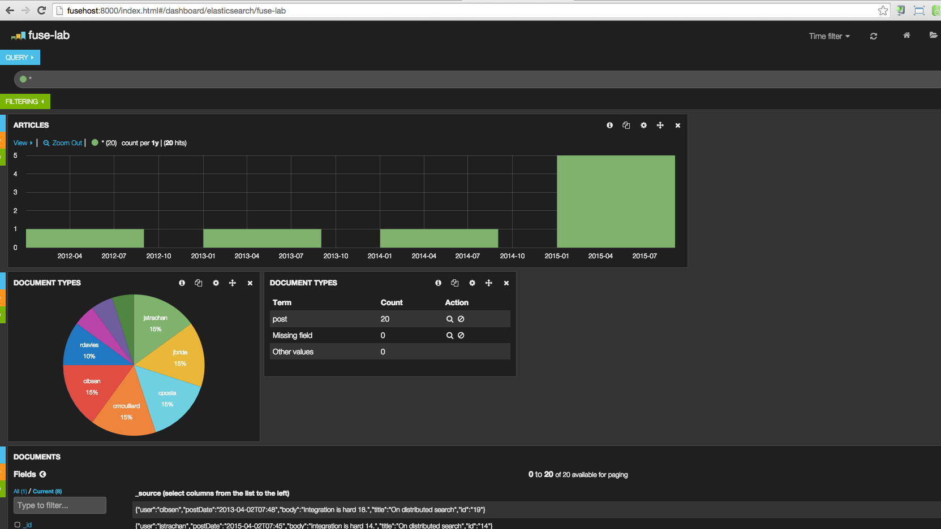Click the fuse-lab logo
Viewport: 941px width, 529px height.
tap(40, 35)
